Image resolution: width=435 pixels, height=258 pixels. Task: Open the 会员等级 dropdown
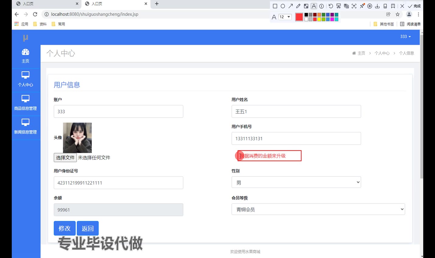[x=318, y=209]
